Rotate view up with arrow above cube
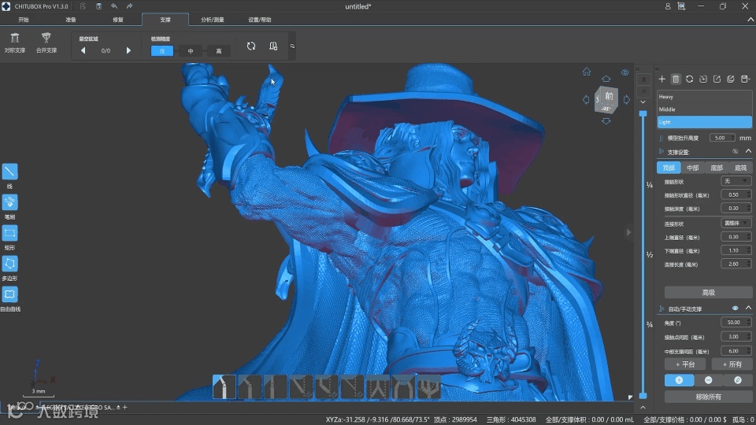756x425 pixels. pos(606,79)
